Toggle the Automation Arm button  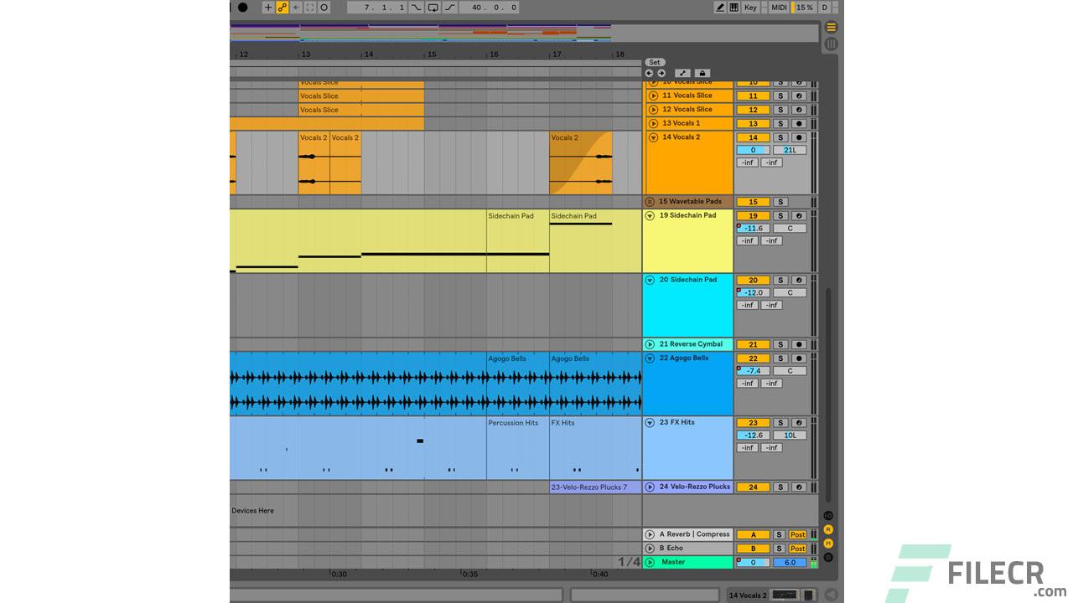(283, 8)
